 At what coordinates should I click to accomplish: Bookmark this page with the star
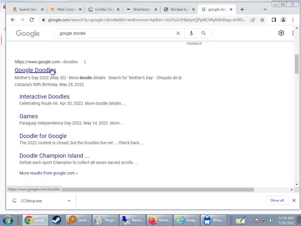click(x=262, y=20)
